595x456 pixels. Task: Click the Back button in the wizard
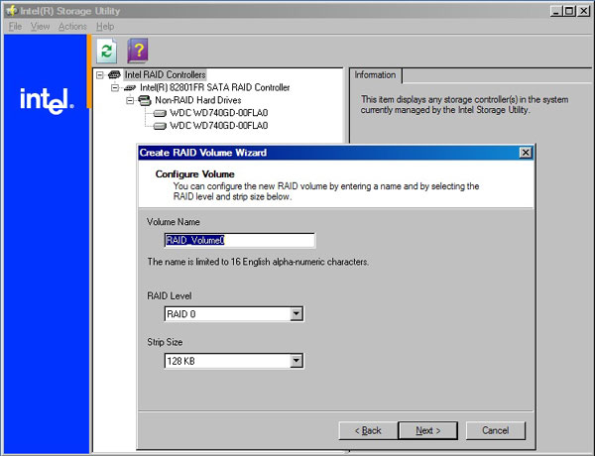coord(368,430)
